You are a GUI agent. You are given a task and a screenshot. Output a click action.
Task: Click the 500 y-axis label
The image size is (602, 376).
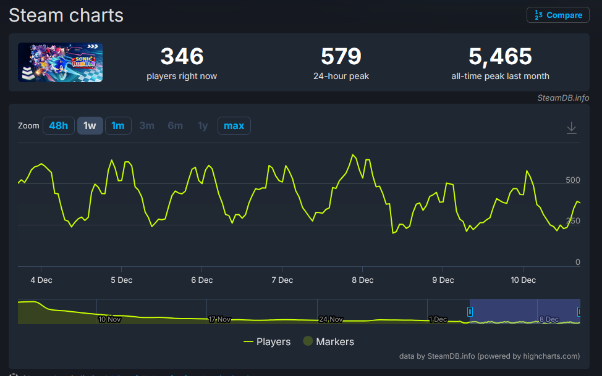coord(573,180)
